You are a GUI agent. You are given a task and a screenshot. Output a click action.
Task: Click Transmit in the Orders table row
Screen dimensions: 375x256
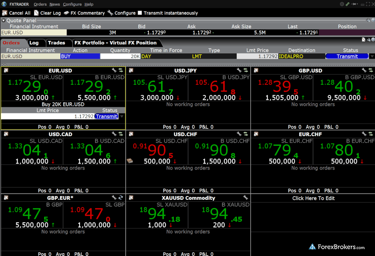[x=347, y=56]
